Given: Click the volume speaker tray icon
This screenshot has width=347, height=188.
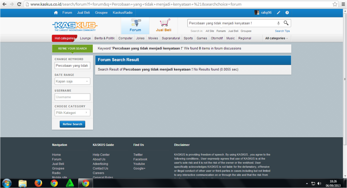Looking at the screenshot, I should pyautogui.click(x=319, y=183).
